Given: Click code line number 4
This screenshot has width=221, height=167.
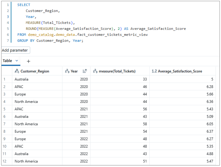Looking at the screenshot, I should tap(8, 23).
